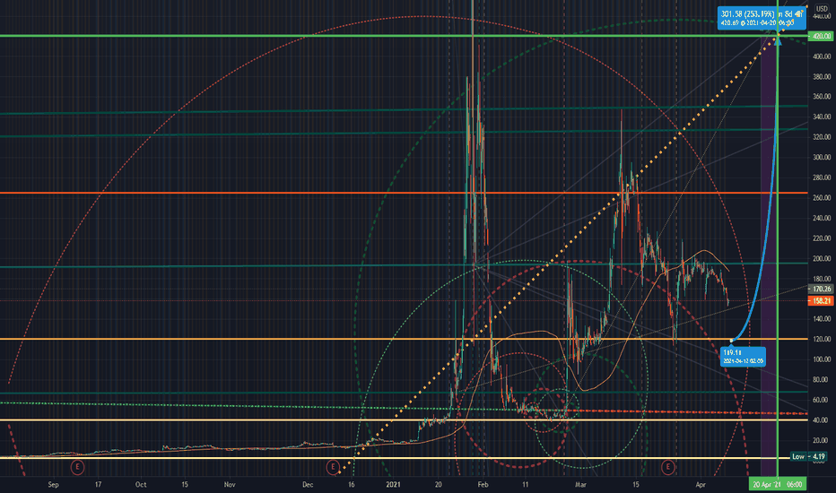836x493 pixels.
Task: Select the green 420.00 price label
Action: click(x=820, y=36)
